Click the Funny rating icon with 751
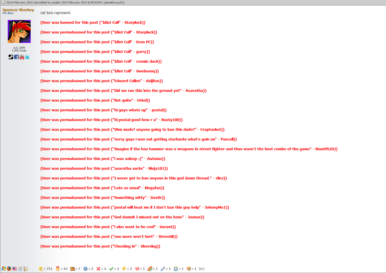 click(41, 269)
